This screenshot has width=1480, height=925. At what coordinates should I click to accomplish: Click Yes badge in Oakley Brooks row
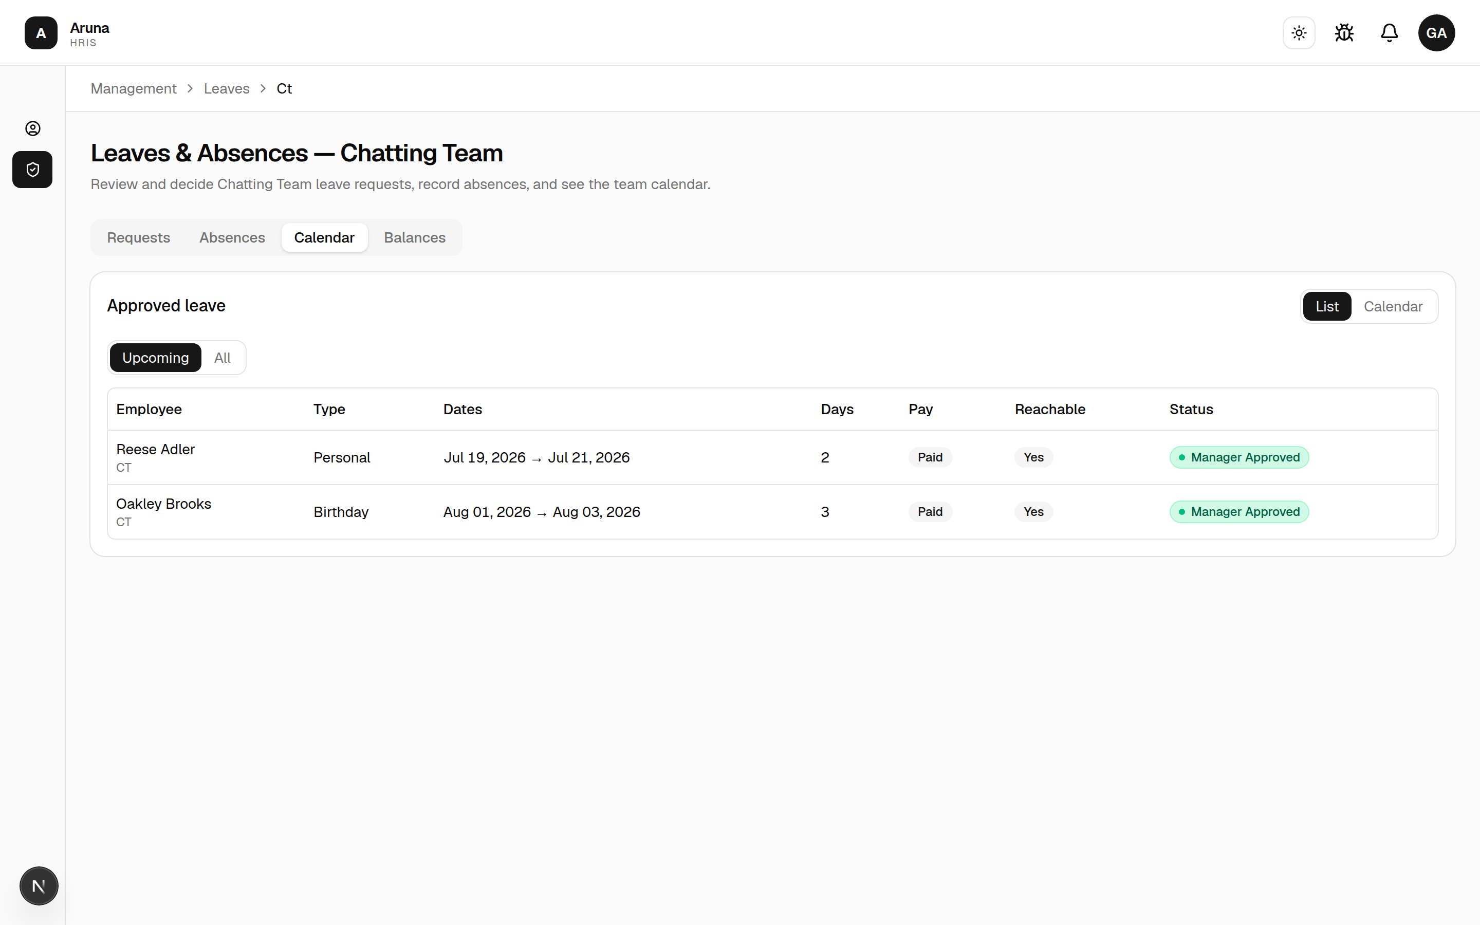(x=1033, y=512)
